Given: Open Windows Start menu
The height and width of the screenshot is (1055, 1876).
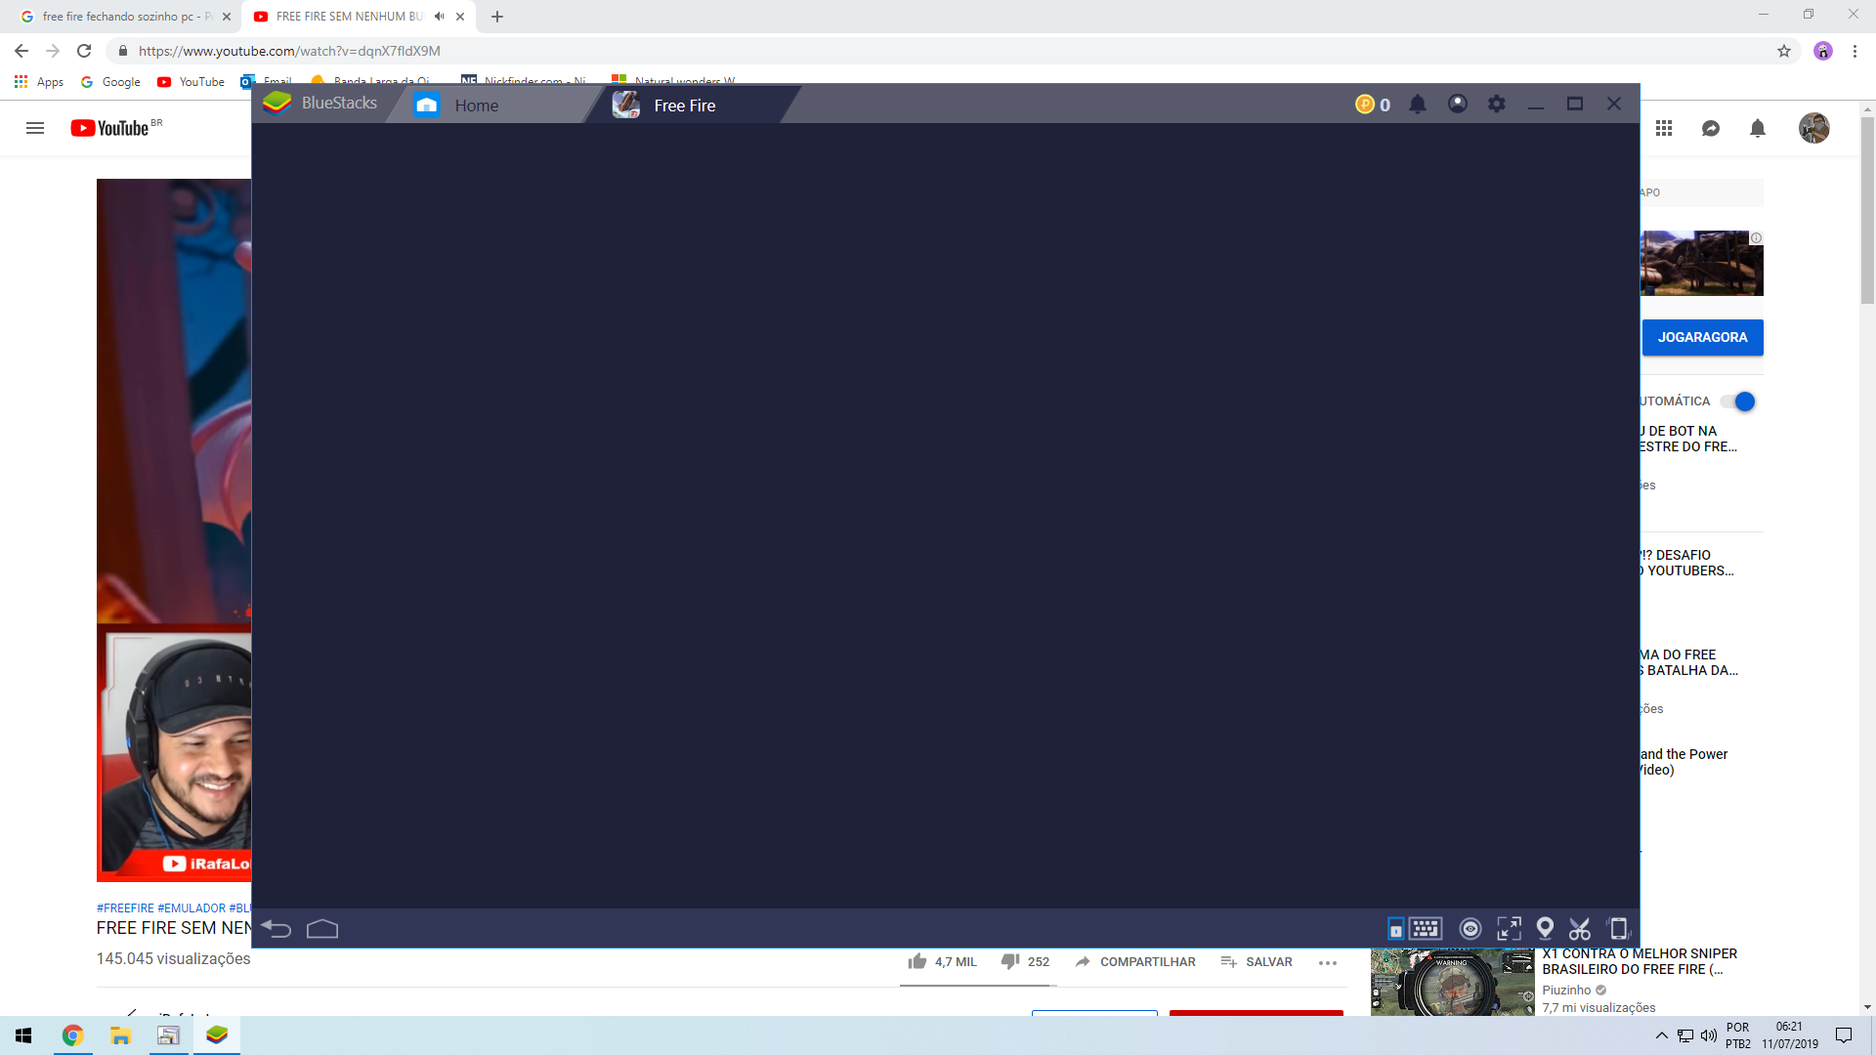Looking at the screenshot, I should click(23, 1035).
